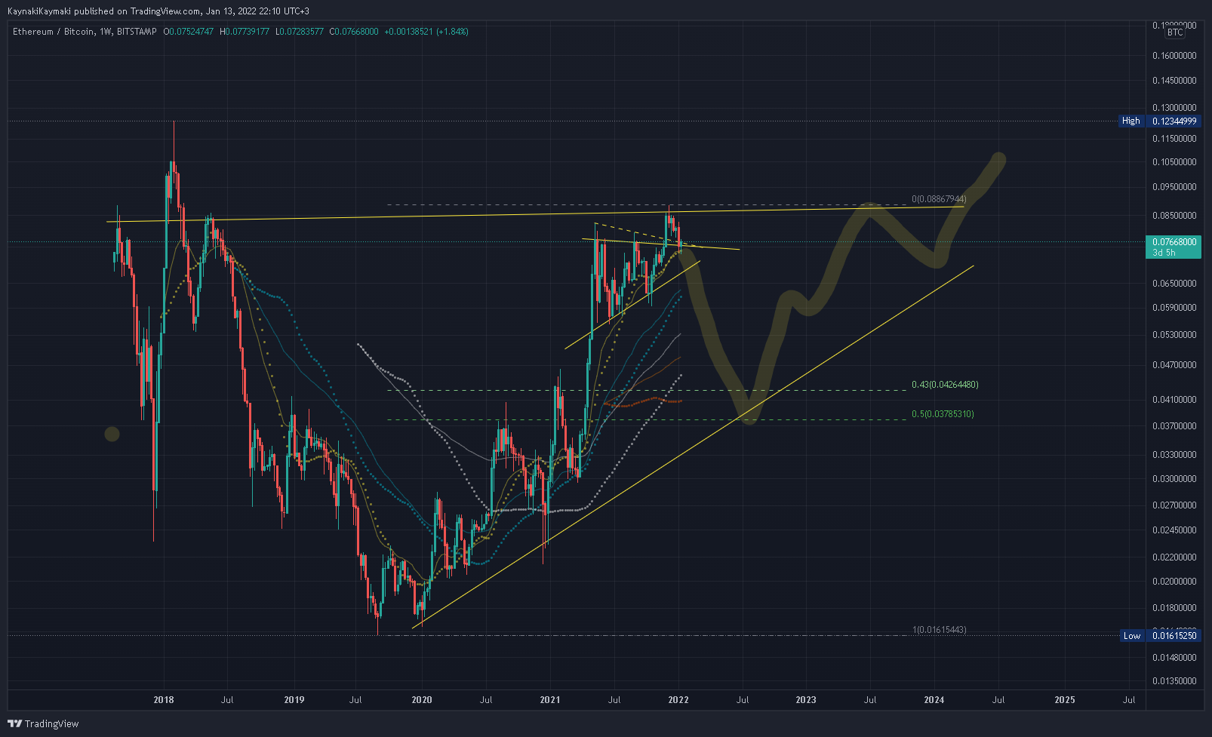Click the Fibonacci label 0.43(0.04264480)
The width and height of the screenshot is (1212, 737).
tap(945, 385)
